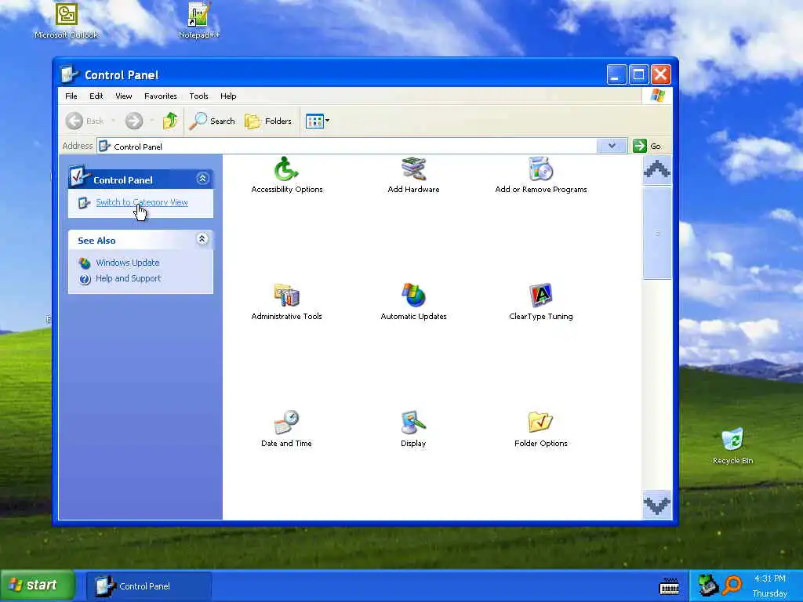Click the Control Panel title bar icon
The height and width of the screenshot is (602, 803).
[69, 74]
